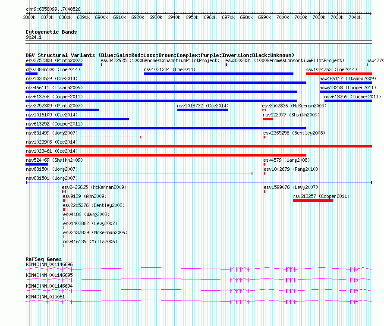Click esv9139 (Ahn2009) label
The image size is (384, 326).
85,196
